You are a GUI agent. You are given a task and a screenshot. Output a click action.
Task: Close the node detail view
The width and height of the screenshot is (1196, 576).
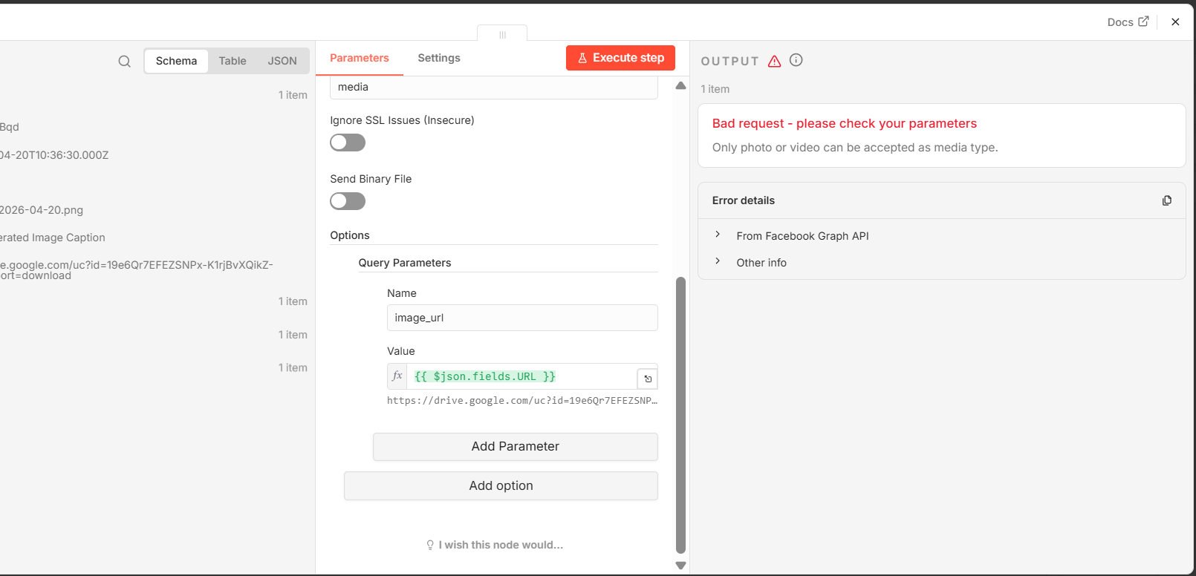click(x=1175, y=22)
